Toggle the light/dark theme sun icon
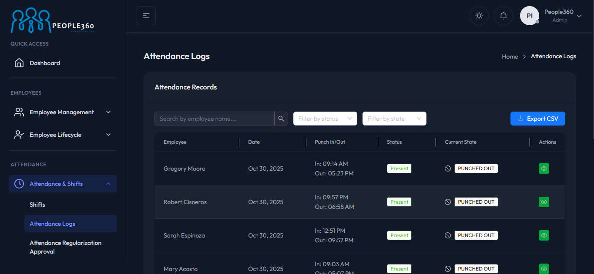 (479, 16)
